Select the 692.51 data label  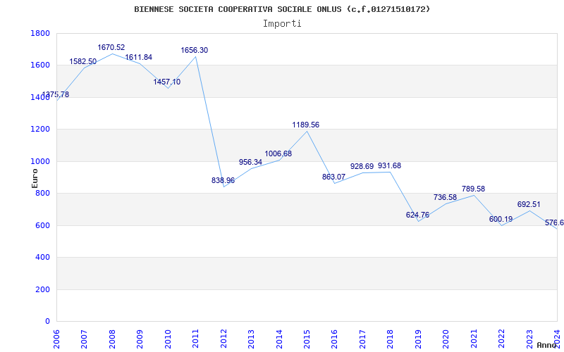[529, 204]
